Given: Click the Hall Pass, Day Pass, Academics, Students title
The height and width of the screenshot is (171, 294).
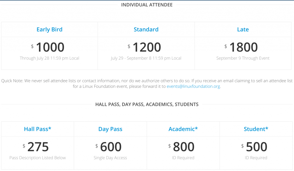Looking at the screenshot, I should click(147, 104).
